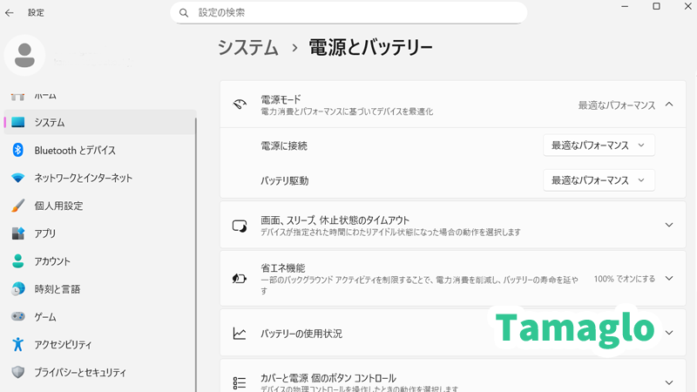Click the アプリ icon in the sidebar
This screenshot has height=392, width=697.
click(x=17, y=233)
